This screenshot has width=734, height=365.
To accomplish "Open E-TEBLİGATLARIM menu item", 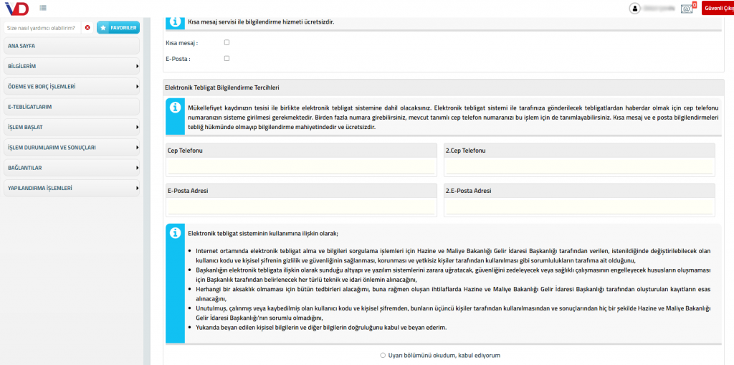I will click(x=72, y=107).
